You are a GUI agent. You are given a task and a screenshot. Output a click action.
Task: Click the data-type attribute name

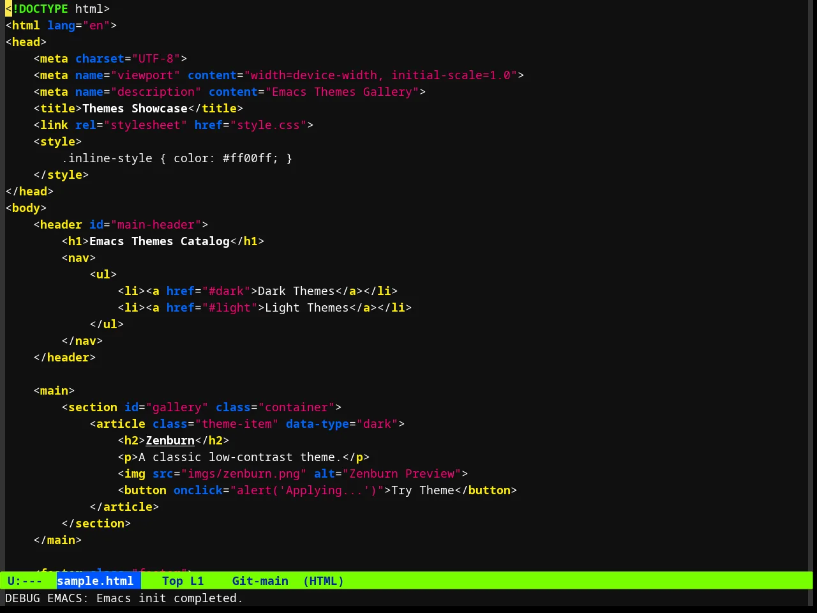pos(317,424)
